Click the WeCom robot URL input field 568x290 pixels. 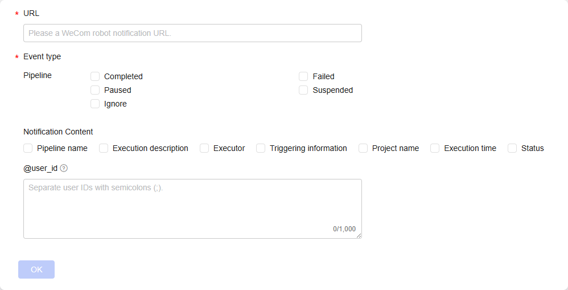(x=192, y=33)
